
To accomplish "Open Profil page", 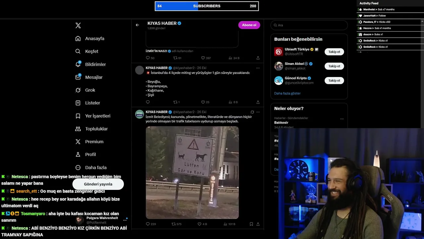I will [85, 154].
